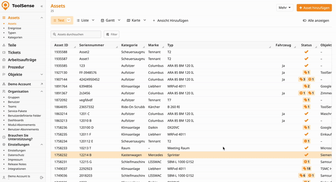Click the Tickets icon in sidebar
Screen dimensions: 336x182
click(x=4, y=52)
